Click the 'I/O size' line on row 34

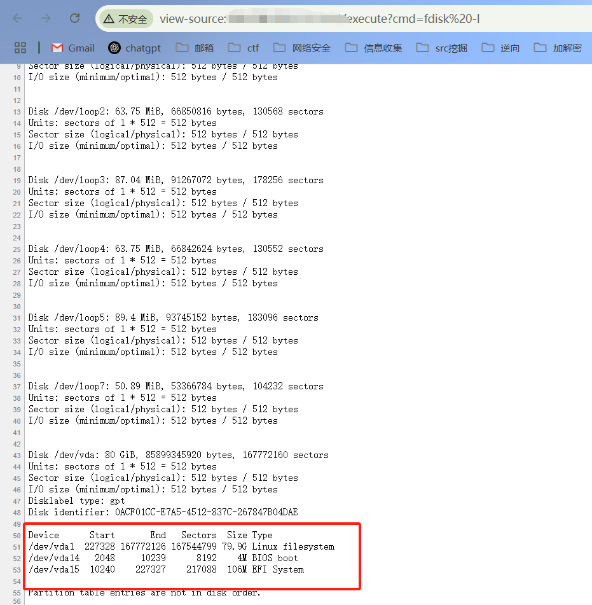[153, 352]
